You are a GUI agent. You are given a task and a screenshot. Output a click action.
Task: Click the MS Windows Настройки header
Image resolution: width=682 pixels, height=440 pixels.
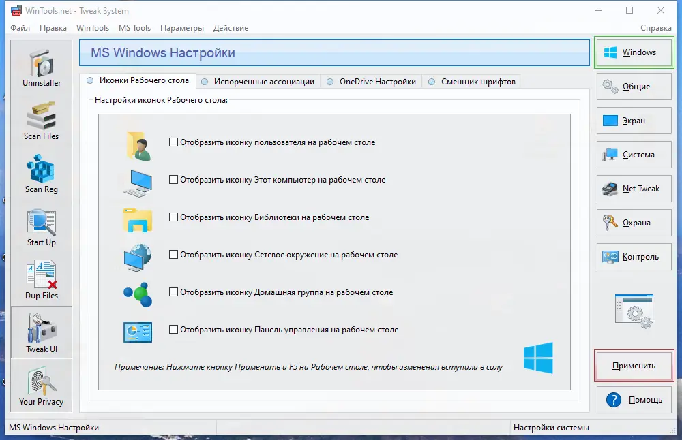point(334,52)
